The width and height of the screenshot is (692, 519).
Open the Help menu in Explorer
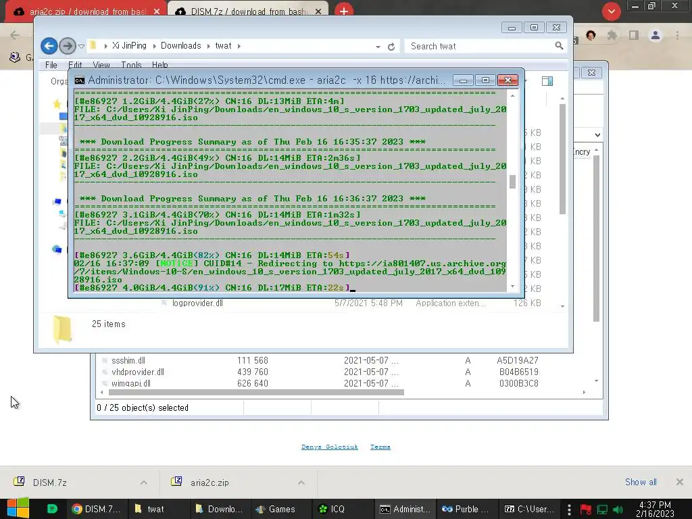159,65
